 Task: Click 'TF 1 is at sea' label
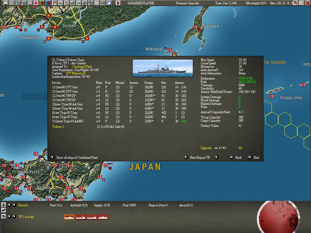click(26, 217)
